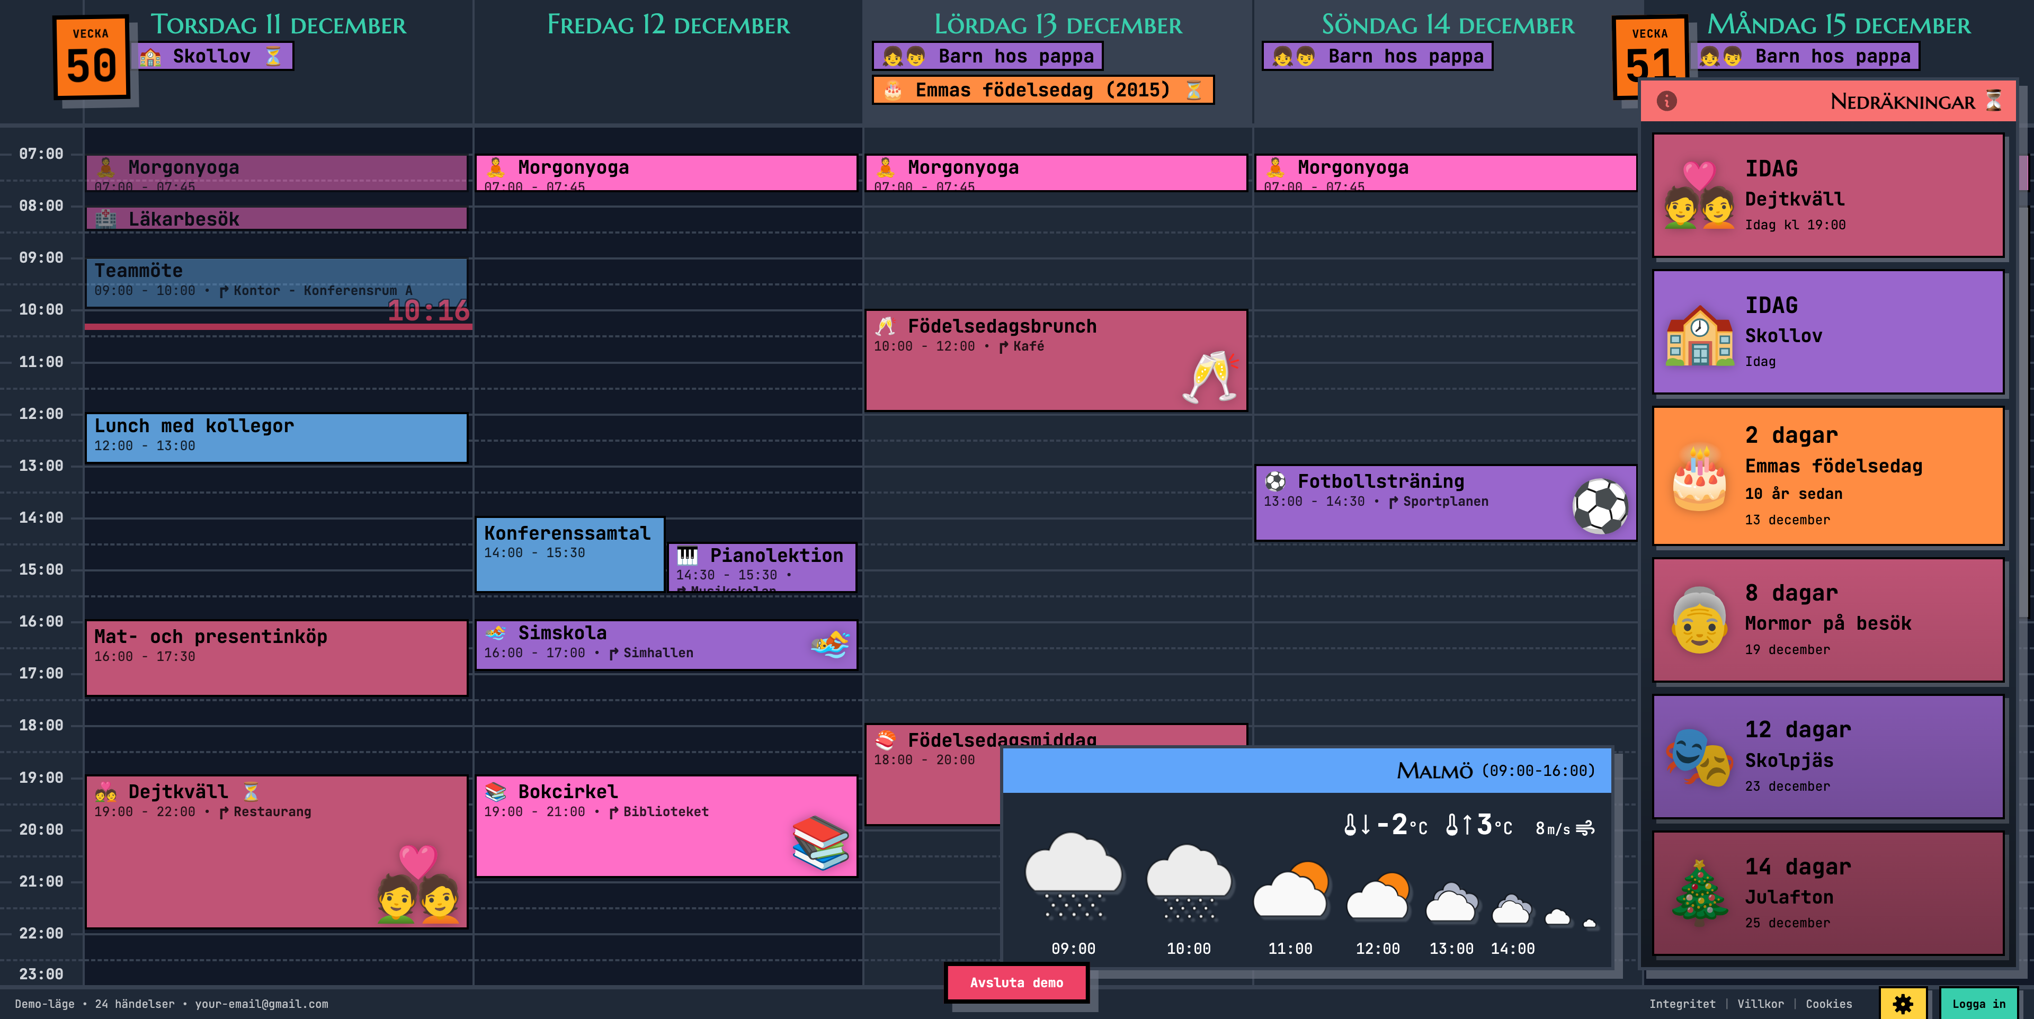Open the Integritet link
This screenshot has width=2034, height=1019.
point(1682,1004)
